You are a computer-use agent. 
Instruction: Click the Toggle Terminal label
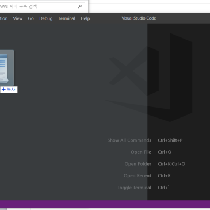click(x=134, y=188)
